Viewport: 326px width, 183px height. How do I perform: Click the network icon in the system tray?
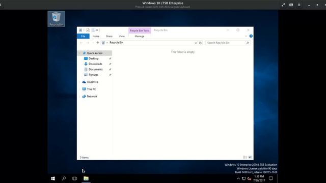243,178
